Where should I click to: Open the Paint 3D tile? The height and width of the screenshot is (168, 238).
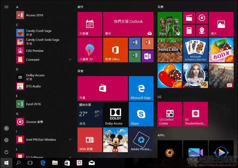90,50
